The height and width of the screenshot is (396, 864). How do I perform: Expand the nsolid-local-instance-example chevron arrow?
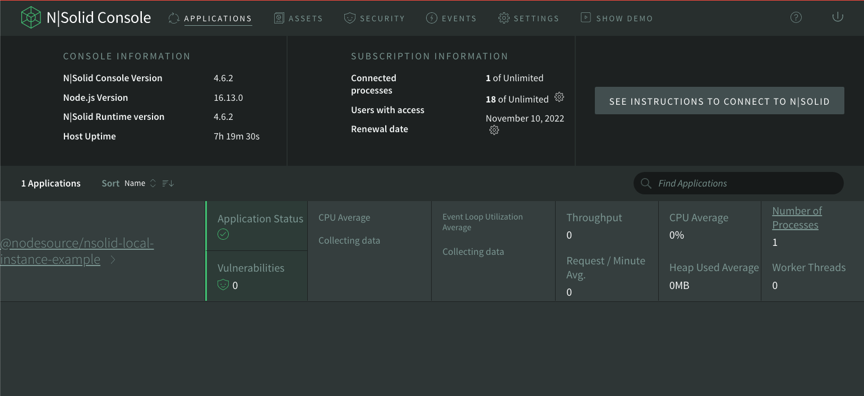[x=113, y=260]
